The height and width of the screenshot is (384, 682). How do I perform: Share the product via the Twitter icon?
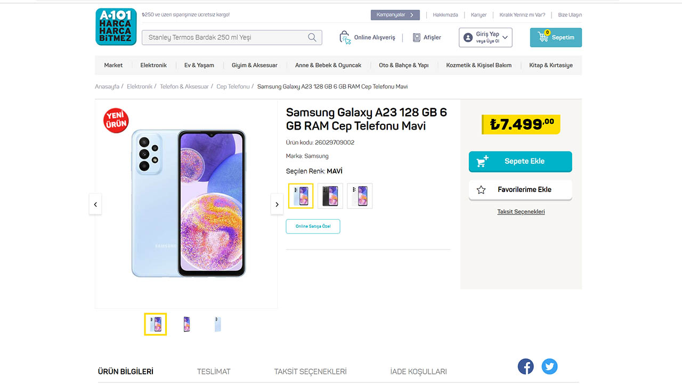(549, 366)
